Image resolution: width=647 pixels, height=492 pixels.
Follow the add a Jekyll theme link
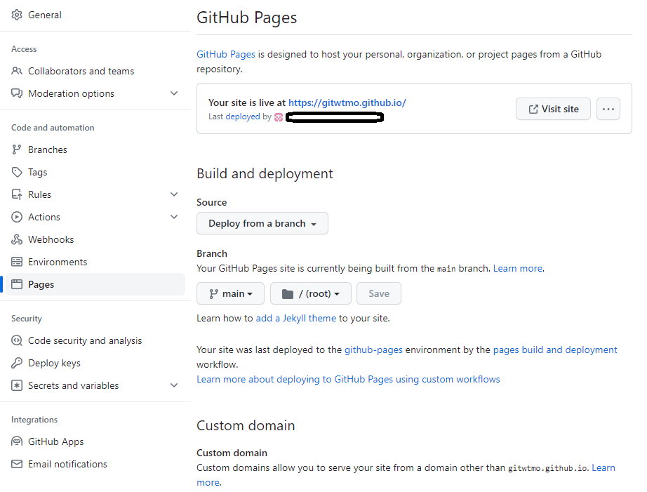point(295,318)
